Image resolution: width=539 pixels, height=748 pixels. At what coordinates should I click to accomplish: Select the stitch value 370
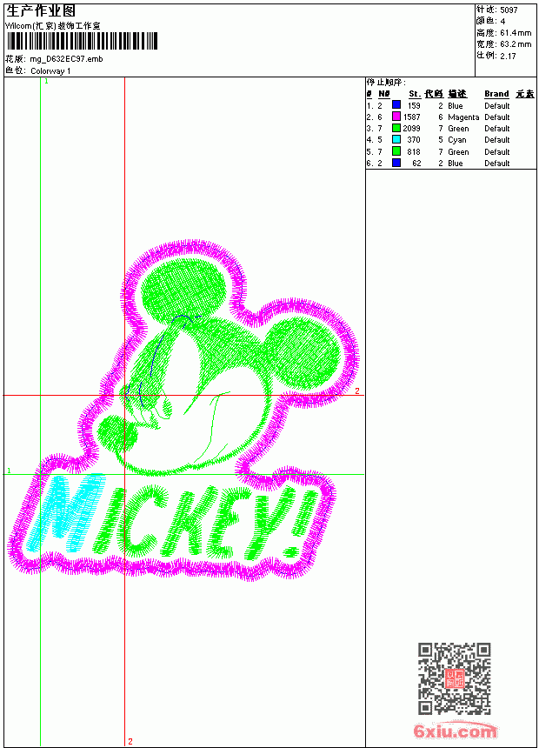pos(414,140)
